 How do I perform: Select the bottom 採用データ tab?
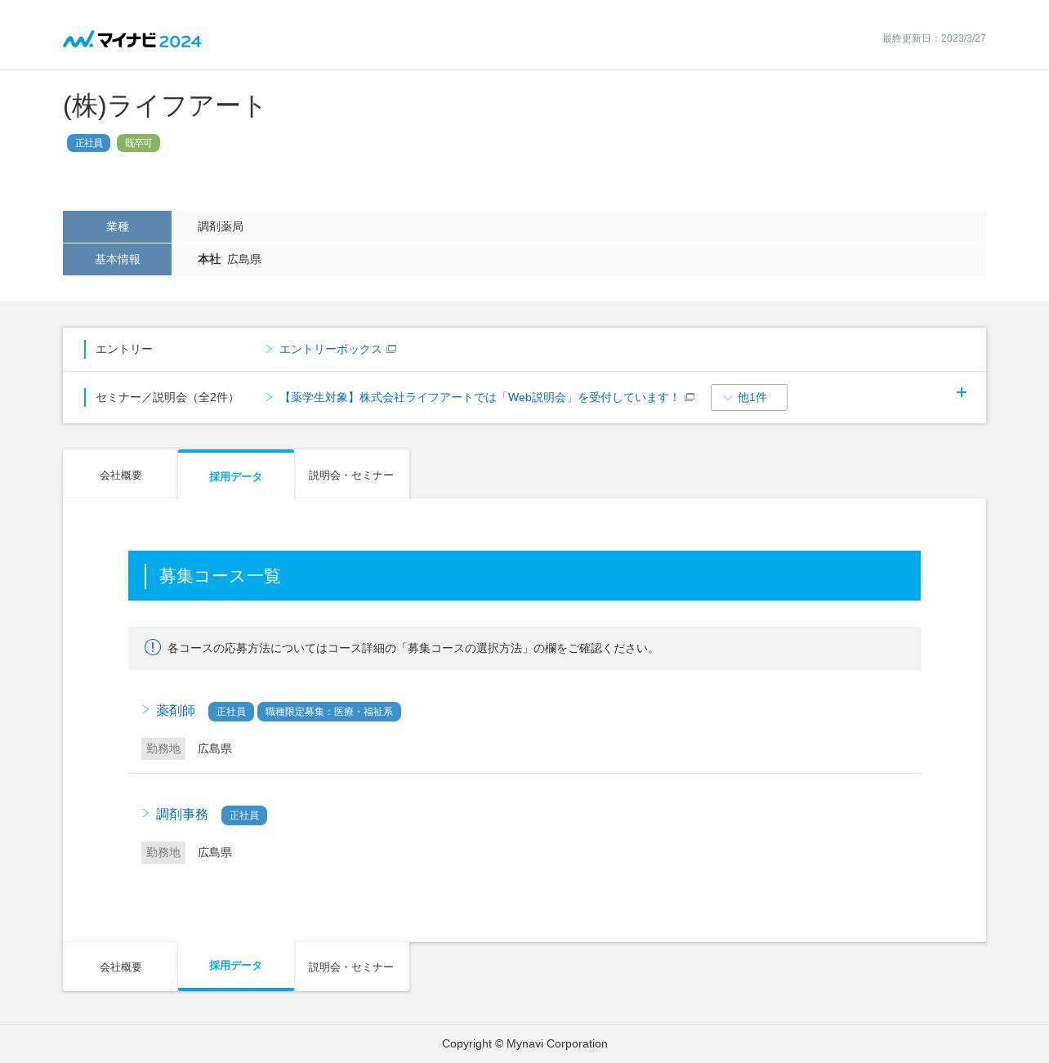point(236,966)
